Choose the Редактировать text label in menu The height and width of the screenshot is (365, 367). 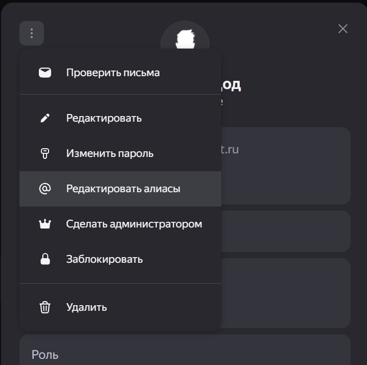click(x=104, y=118)
